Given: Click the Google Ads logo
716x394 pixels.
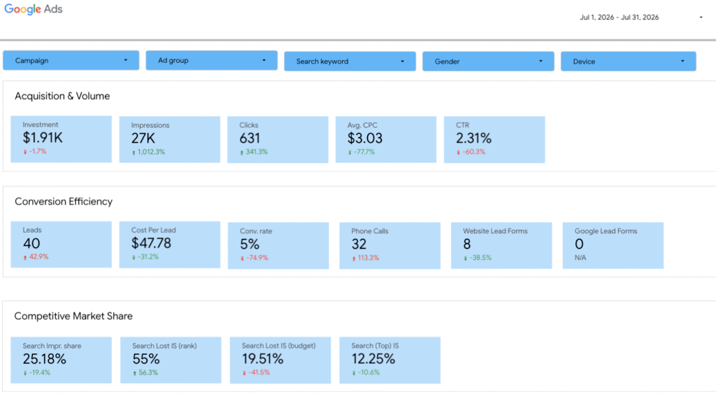Looking at the screenshot, I should (x=34, y=9).
